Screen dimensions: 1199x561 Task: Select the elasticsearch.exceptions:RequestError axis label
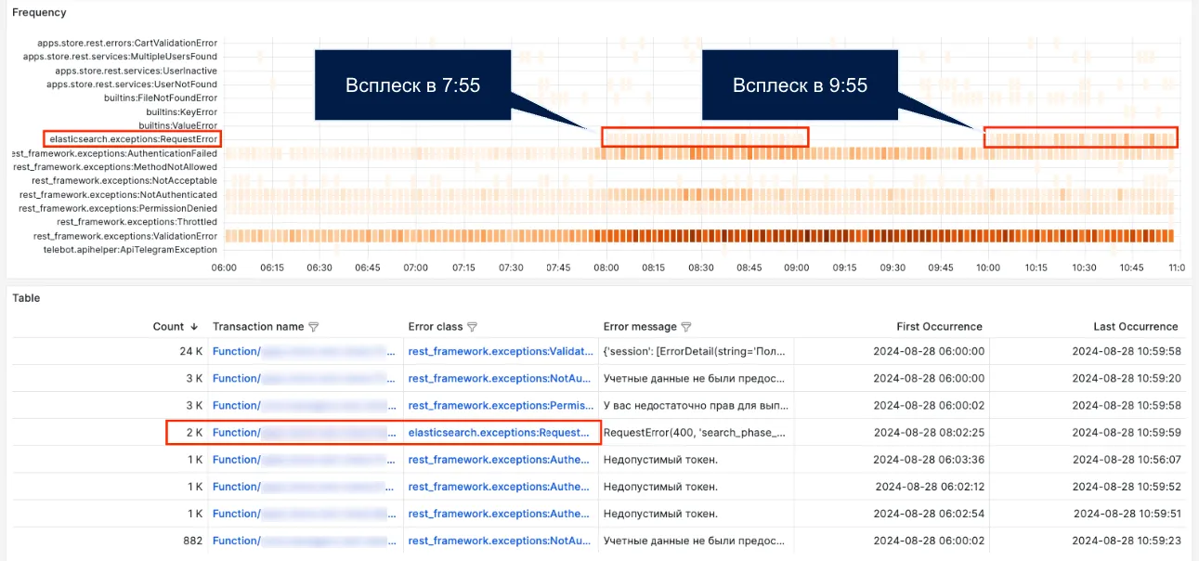[134, 138]
